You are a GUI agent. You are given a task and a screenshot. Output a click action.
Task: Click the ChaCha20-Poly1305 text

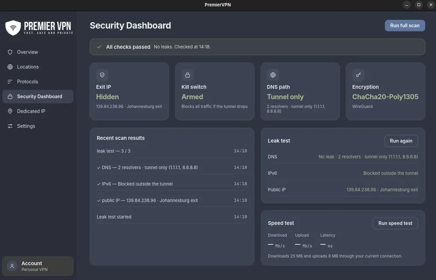(x=385, y=97)
